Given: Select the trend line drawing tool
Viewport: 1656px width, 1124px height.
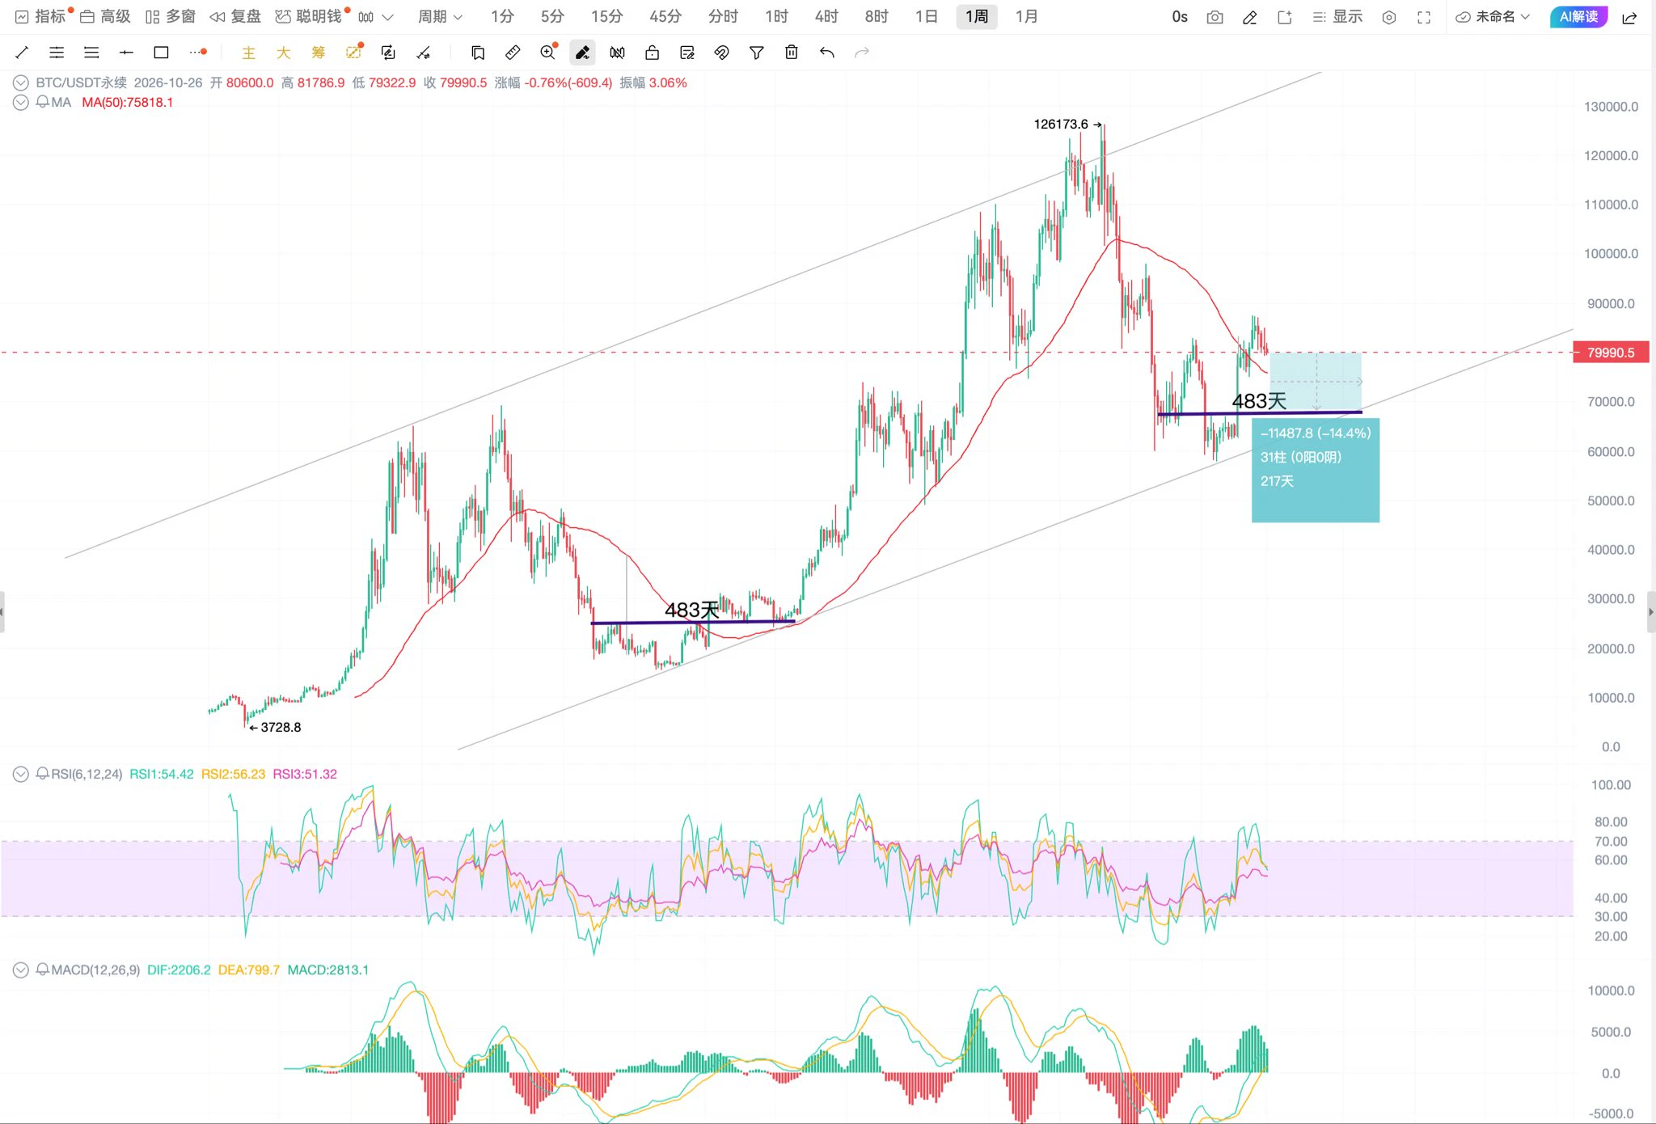Looking at the screenshot, I should [22, 53].
